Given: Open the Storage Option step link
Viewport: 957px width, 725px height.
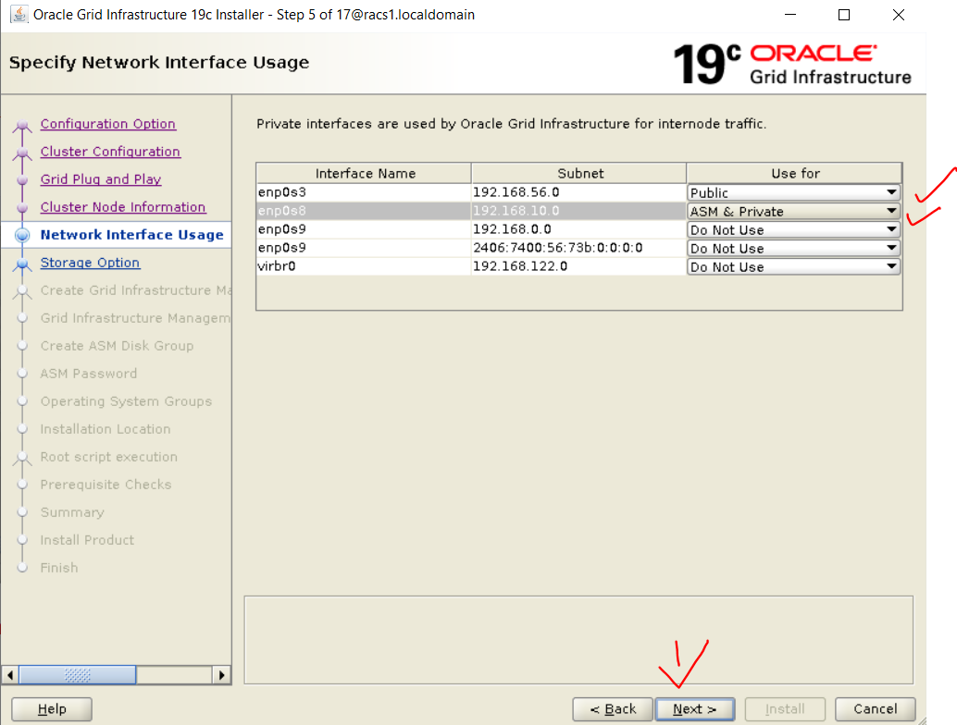Looking at the screenshot, I should 91,263.
